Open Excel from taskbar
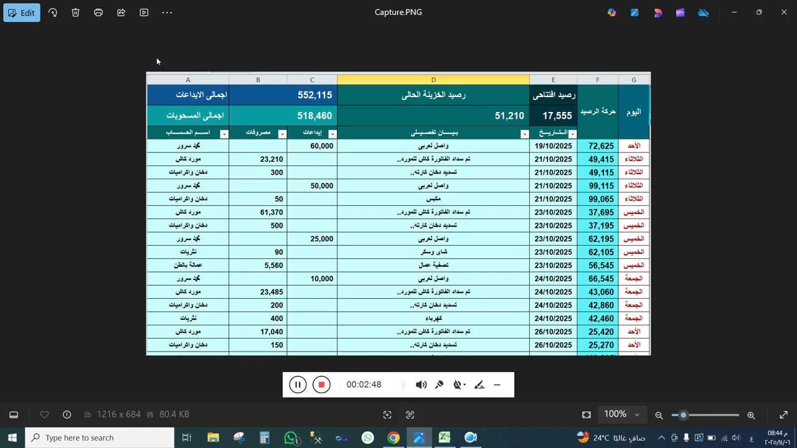This screenshot has width=797, height=448. coord(445,437)
